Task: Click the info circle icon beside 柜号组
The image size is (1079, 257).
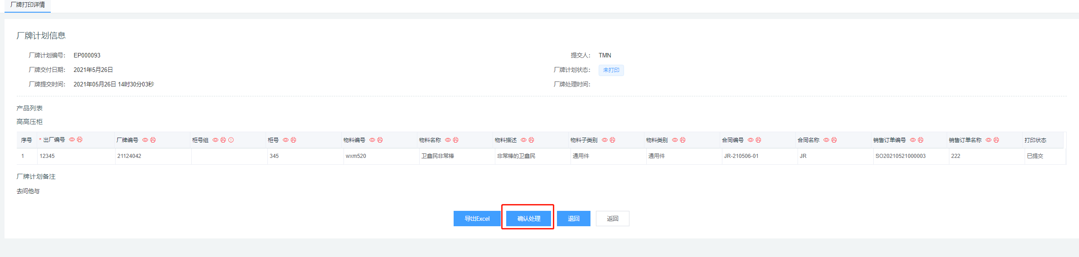Action: pos(231,140)
